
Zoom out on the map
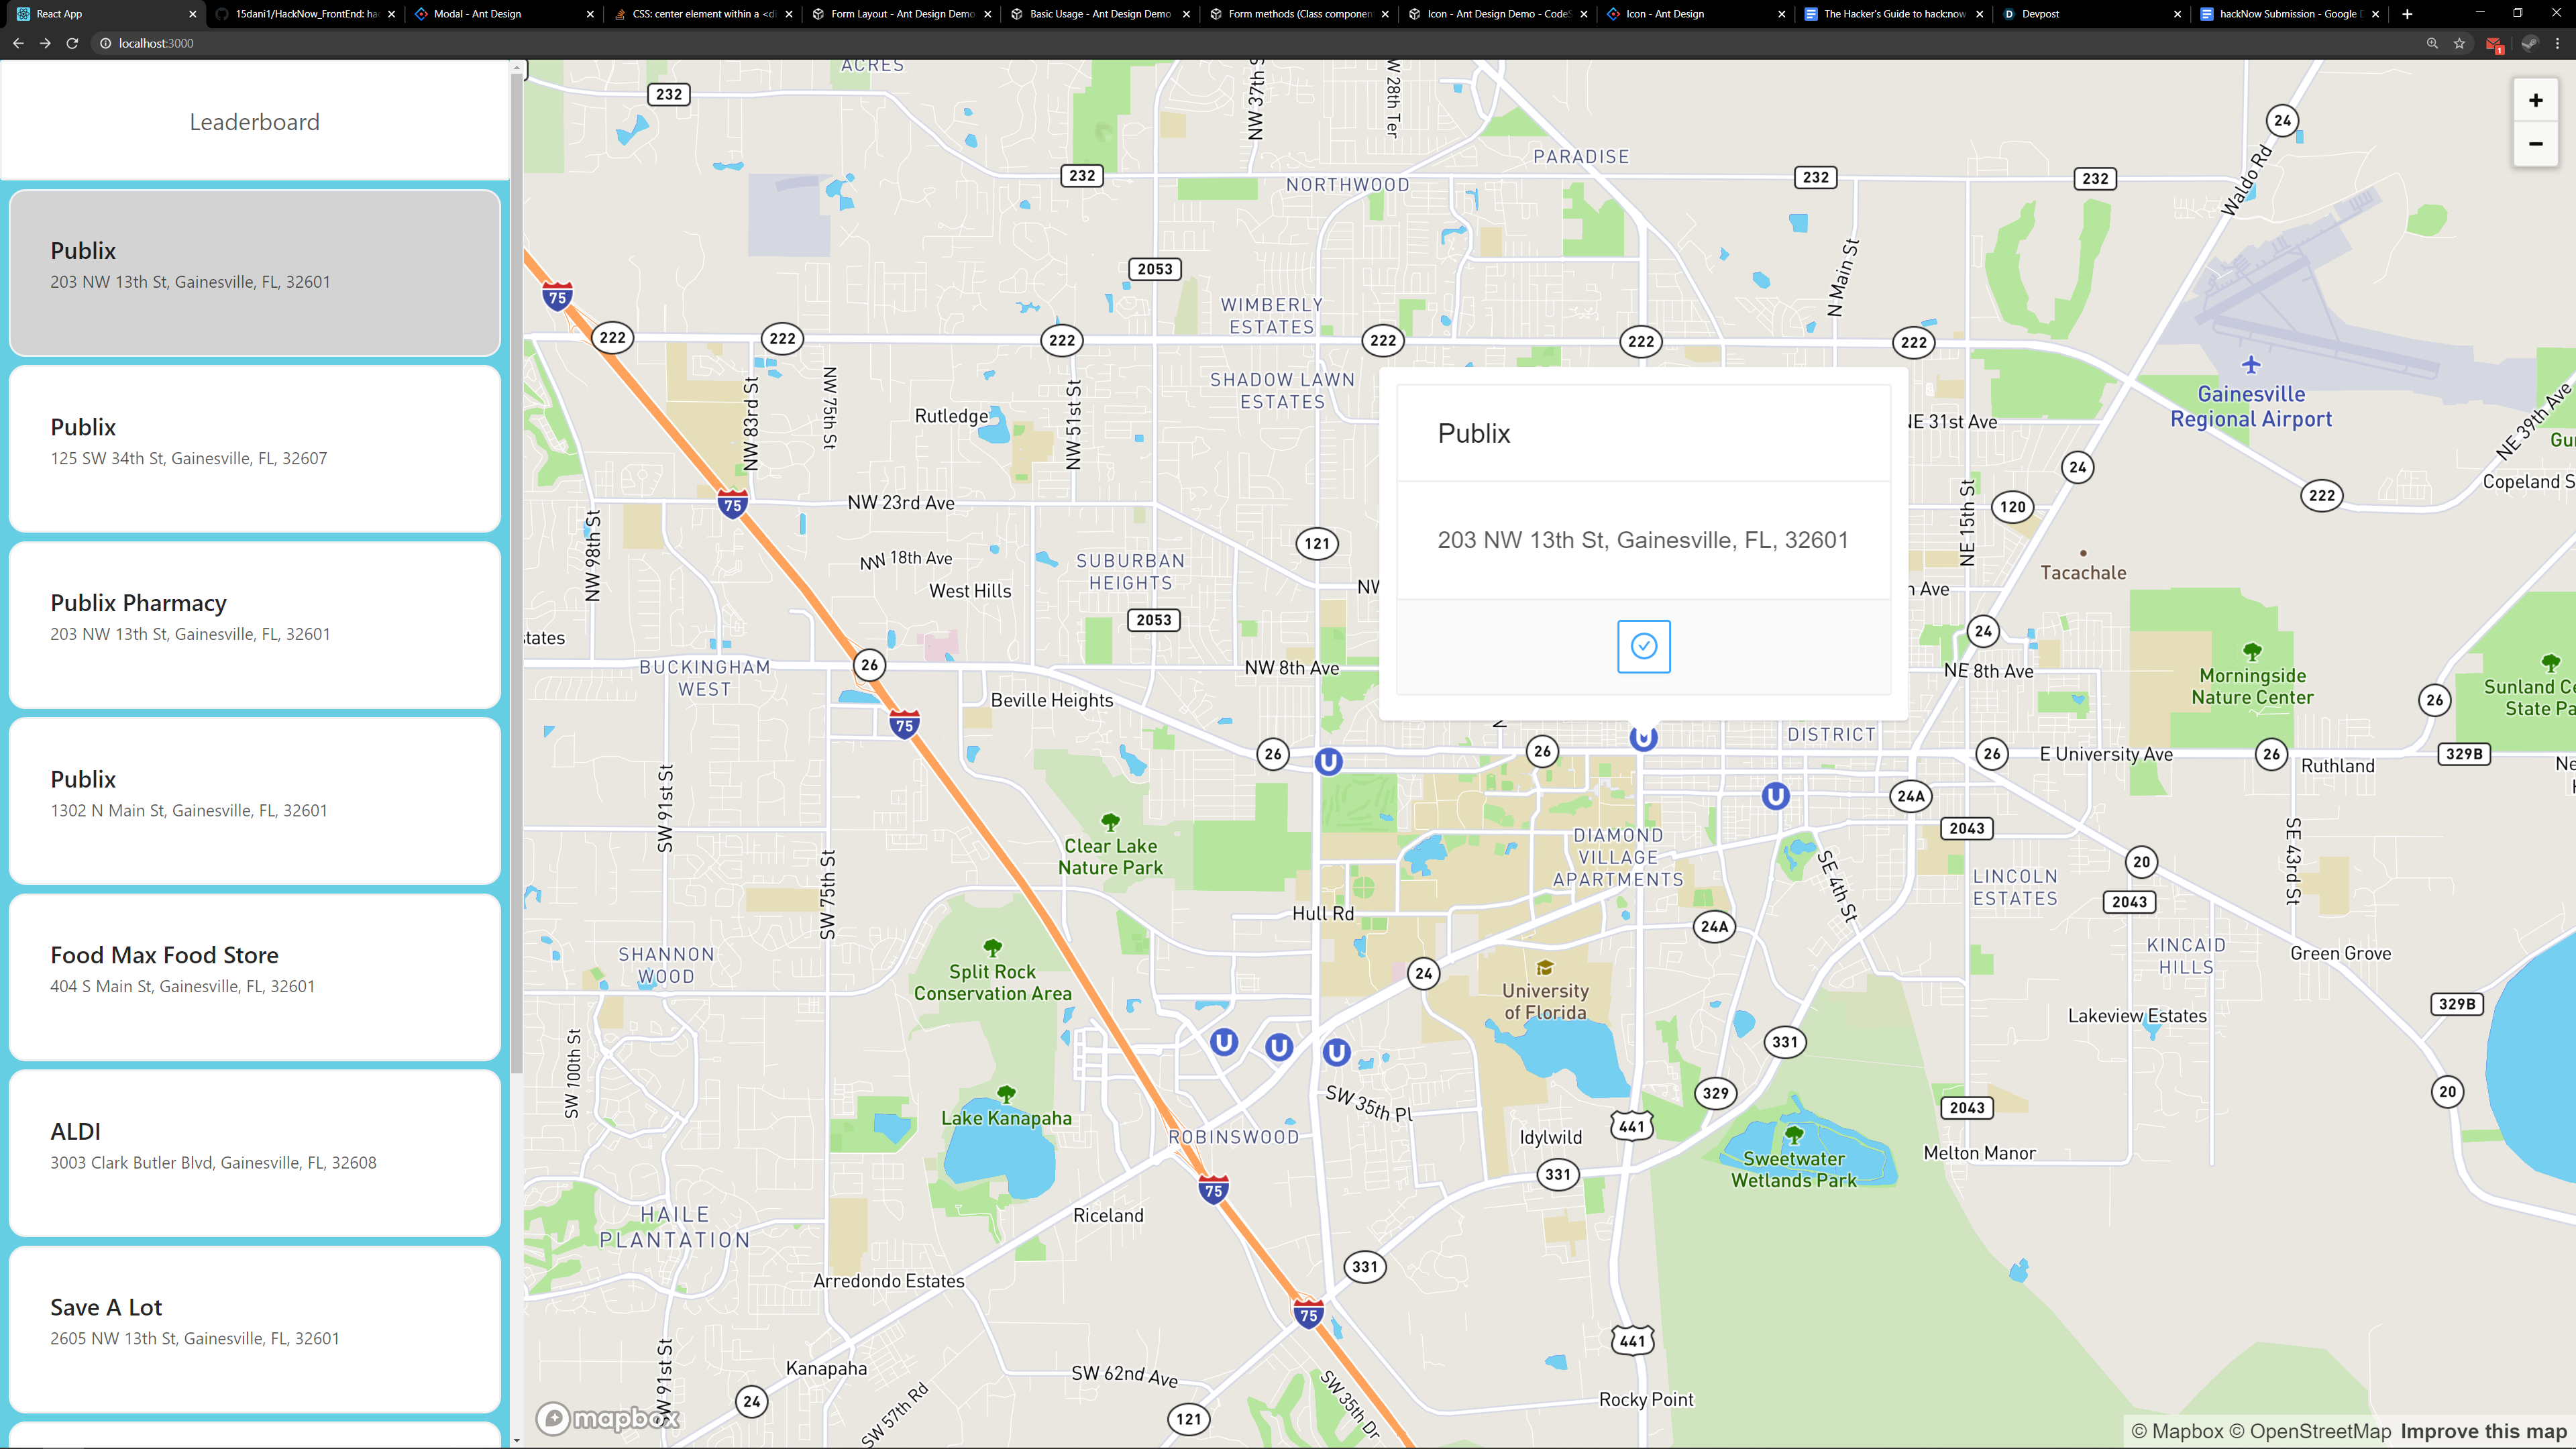click(2535, 144)
